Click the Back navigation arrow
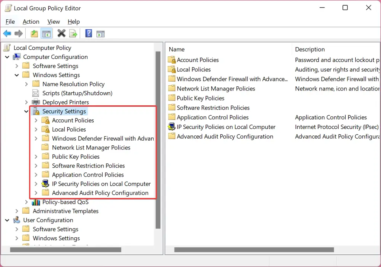Viewport: 381px width, 267px height. [7, 33]
